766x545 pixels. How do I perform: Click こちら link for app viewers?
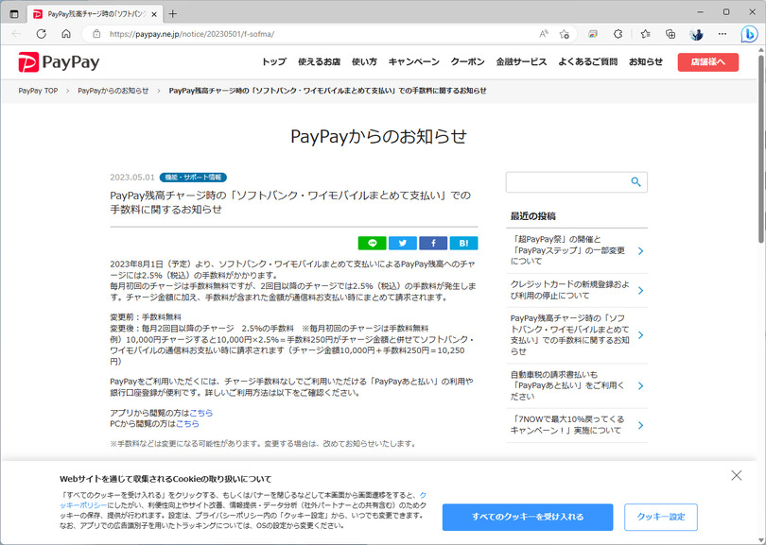(x=201, y=413)
